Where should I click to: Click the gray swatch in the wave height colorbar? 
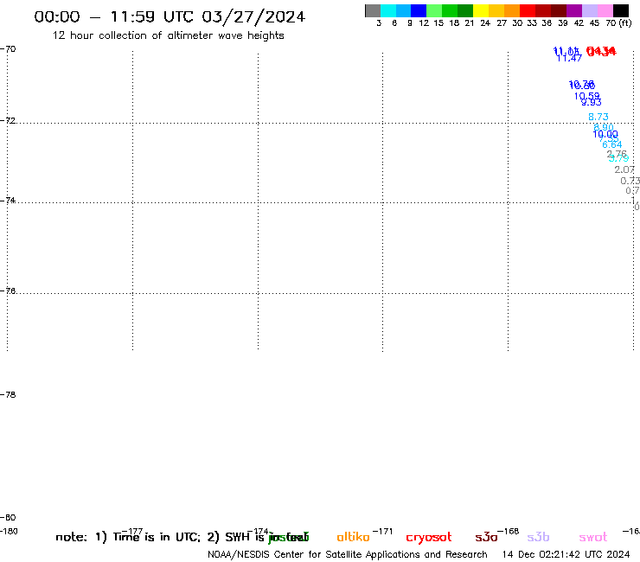(x=373, y=10)
